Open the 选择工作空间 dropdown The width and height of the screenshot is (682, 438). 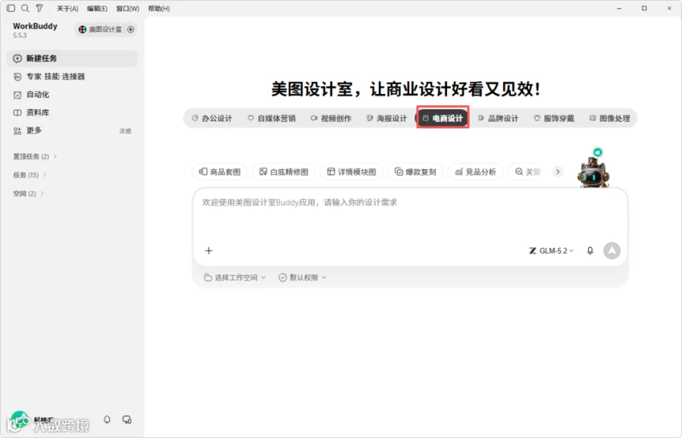[234, 277]
